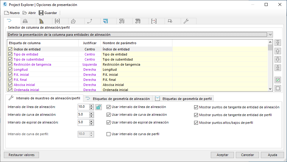Click the Abrir open-folder icon
This screenshot has width=287, height=162.
pos(25,13)
